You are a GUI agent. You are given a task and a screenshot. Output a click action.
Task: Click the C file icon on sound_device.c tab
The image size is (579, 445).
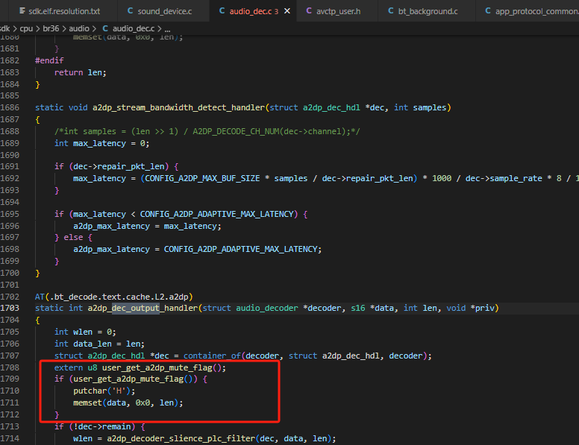pyautogui.click(x=130, y=11)
